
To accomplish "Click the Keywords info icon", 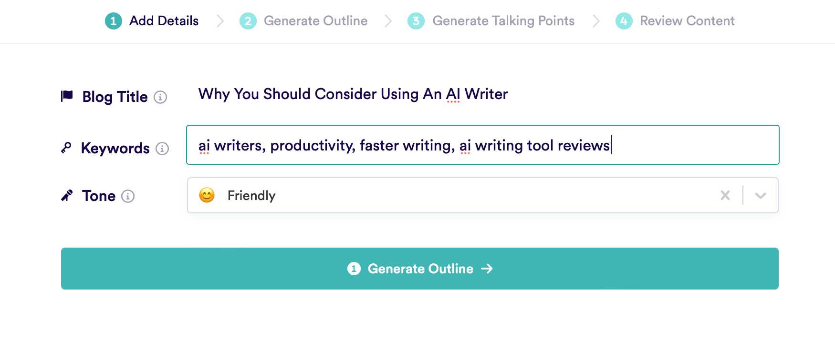I will pos(162,149).
